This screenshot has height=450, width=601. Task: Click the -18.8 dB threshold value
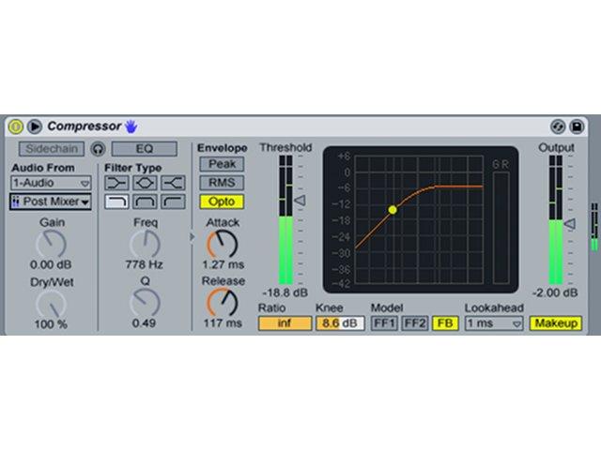[285, 293]
